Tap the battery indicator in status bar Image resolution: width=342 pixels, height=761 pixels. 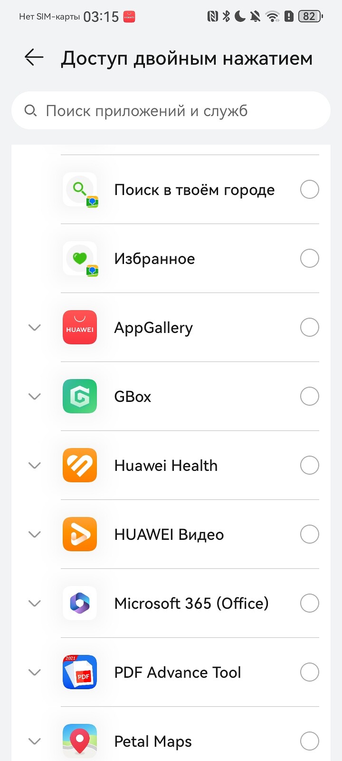click(310, 17)
